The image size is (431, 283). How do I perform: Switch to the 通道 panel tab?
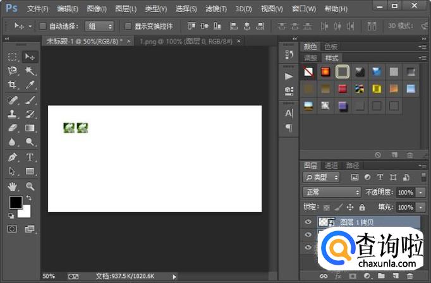coord(331,165)
